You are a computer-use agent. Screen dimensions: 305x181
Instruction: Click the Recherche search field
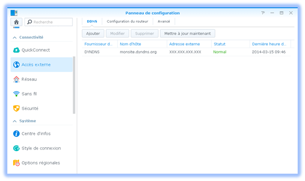click(x=48, y=22)
